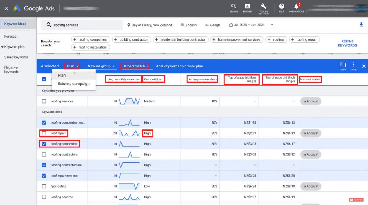
Task: Add 'roofing companies' broaden suggestion
Action: [x=91, y=39]
